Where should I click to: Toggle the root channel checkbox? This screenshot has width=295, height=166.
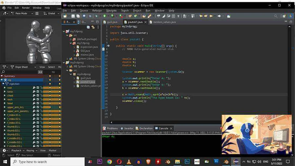(x=38, y=88)
